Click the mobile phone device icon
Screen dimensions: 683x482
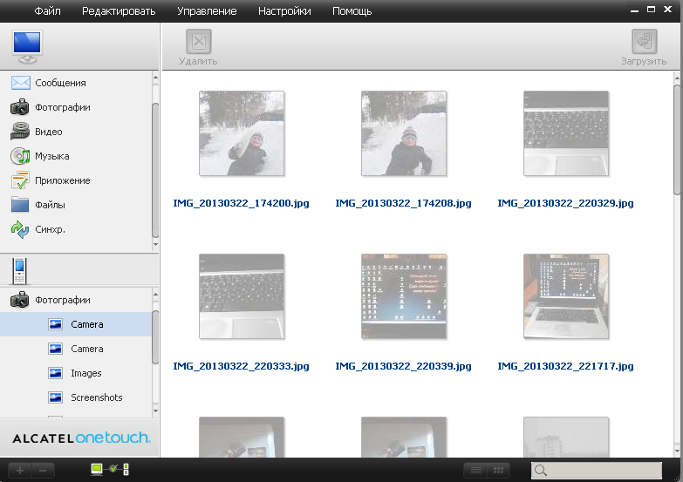coord(19,271)
